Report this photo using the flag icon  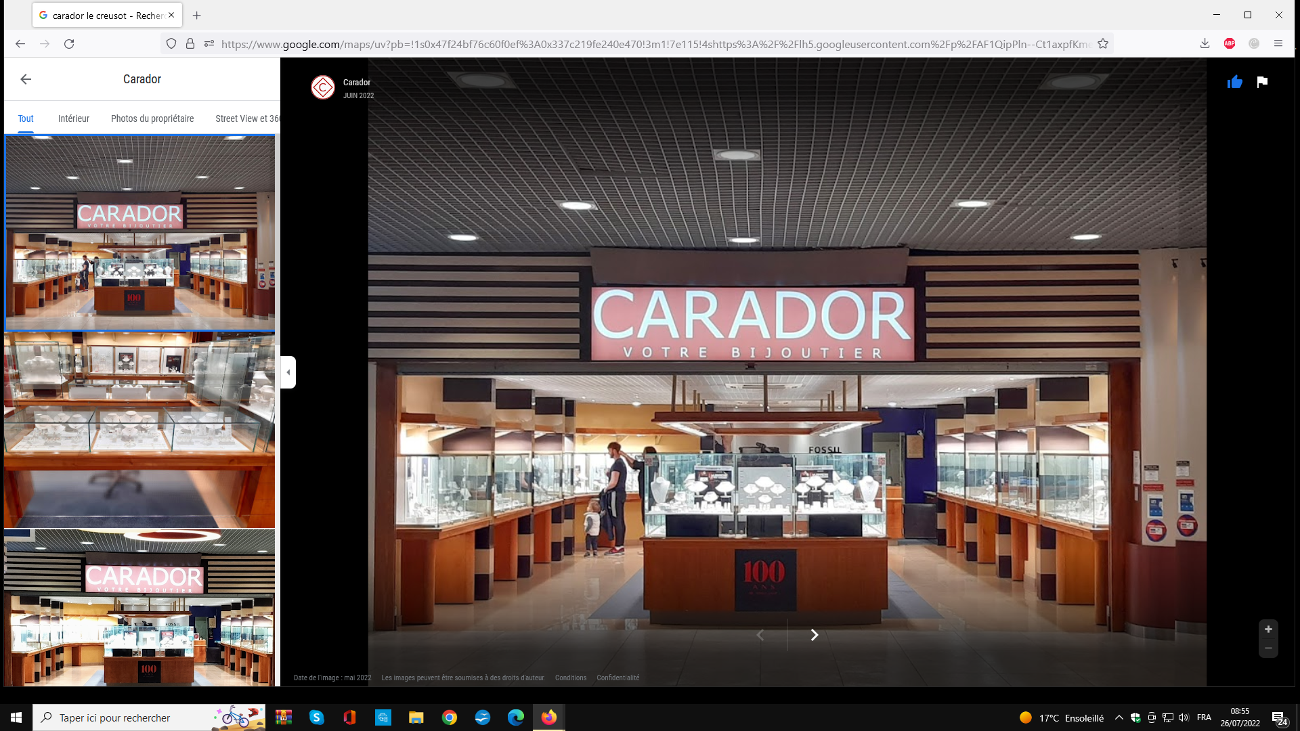pyautogui.click(x=1262, y=82)
